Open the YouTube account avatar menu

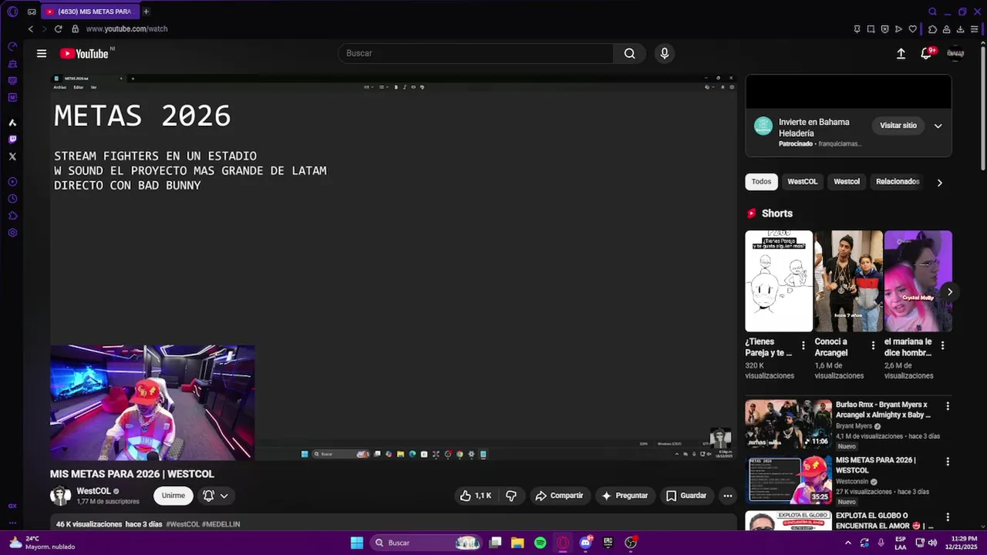point(955,53)
